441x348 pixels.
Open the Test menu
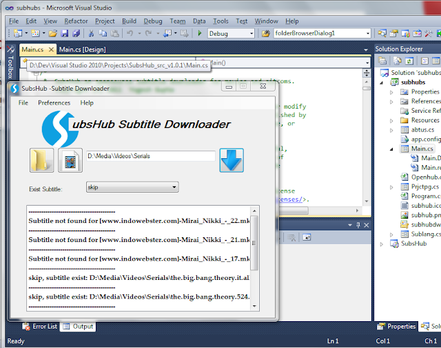tap(242, 21)
